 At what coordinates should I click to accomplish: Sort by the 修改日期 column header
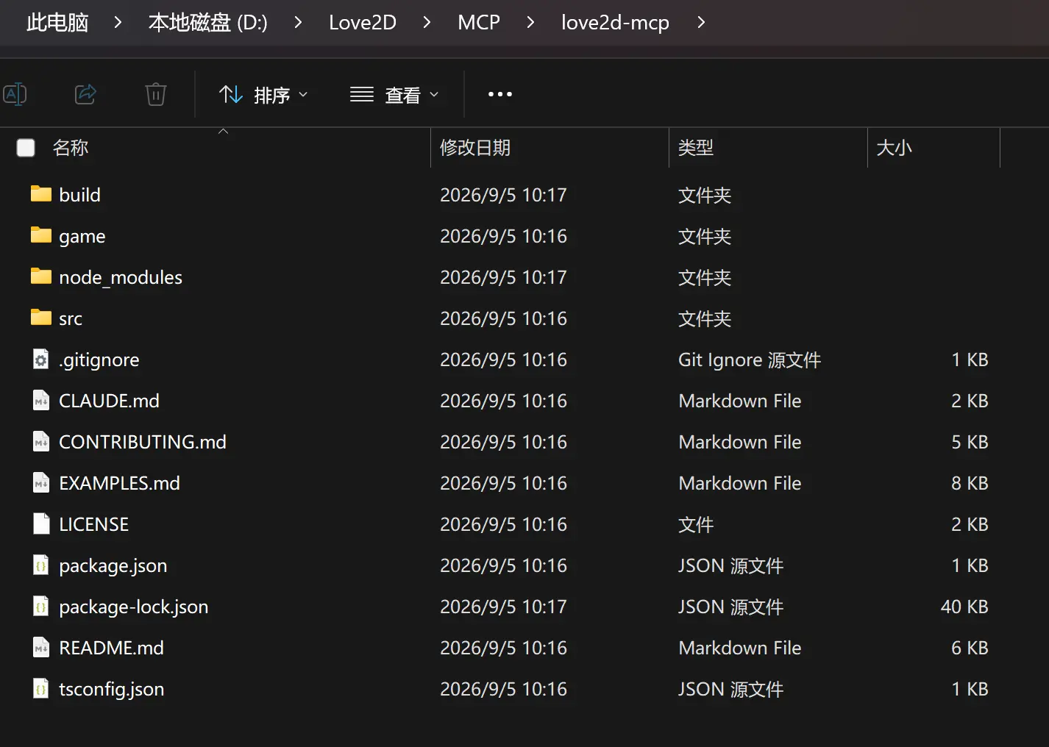[x=475, y=148]
